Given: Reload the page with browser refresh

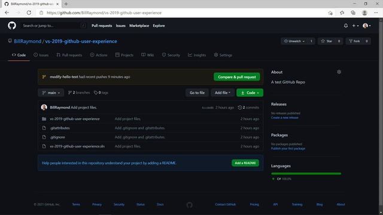Looking at the screenshot, I should [x=29, y=13].
